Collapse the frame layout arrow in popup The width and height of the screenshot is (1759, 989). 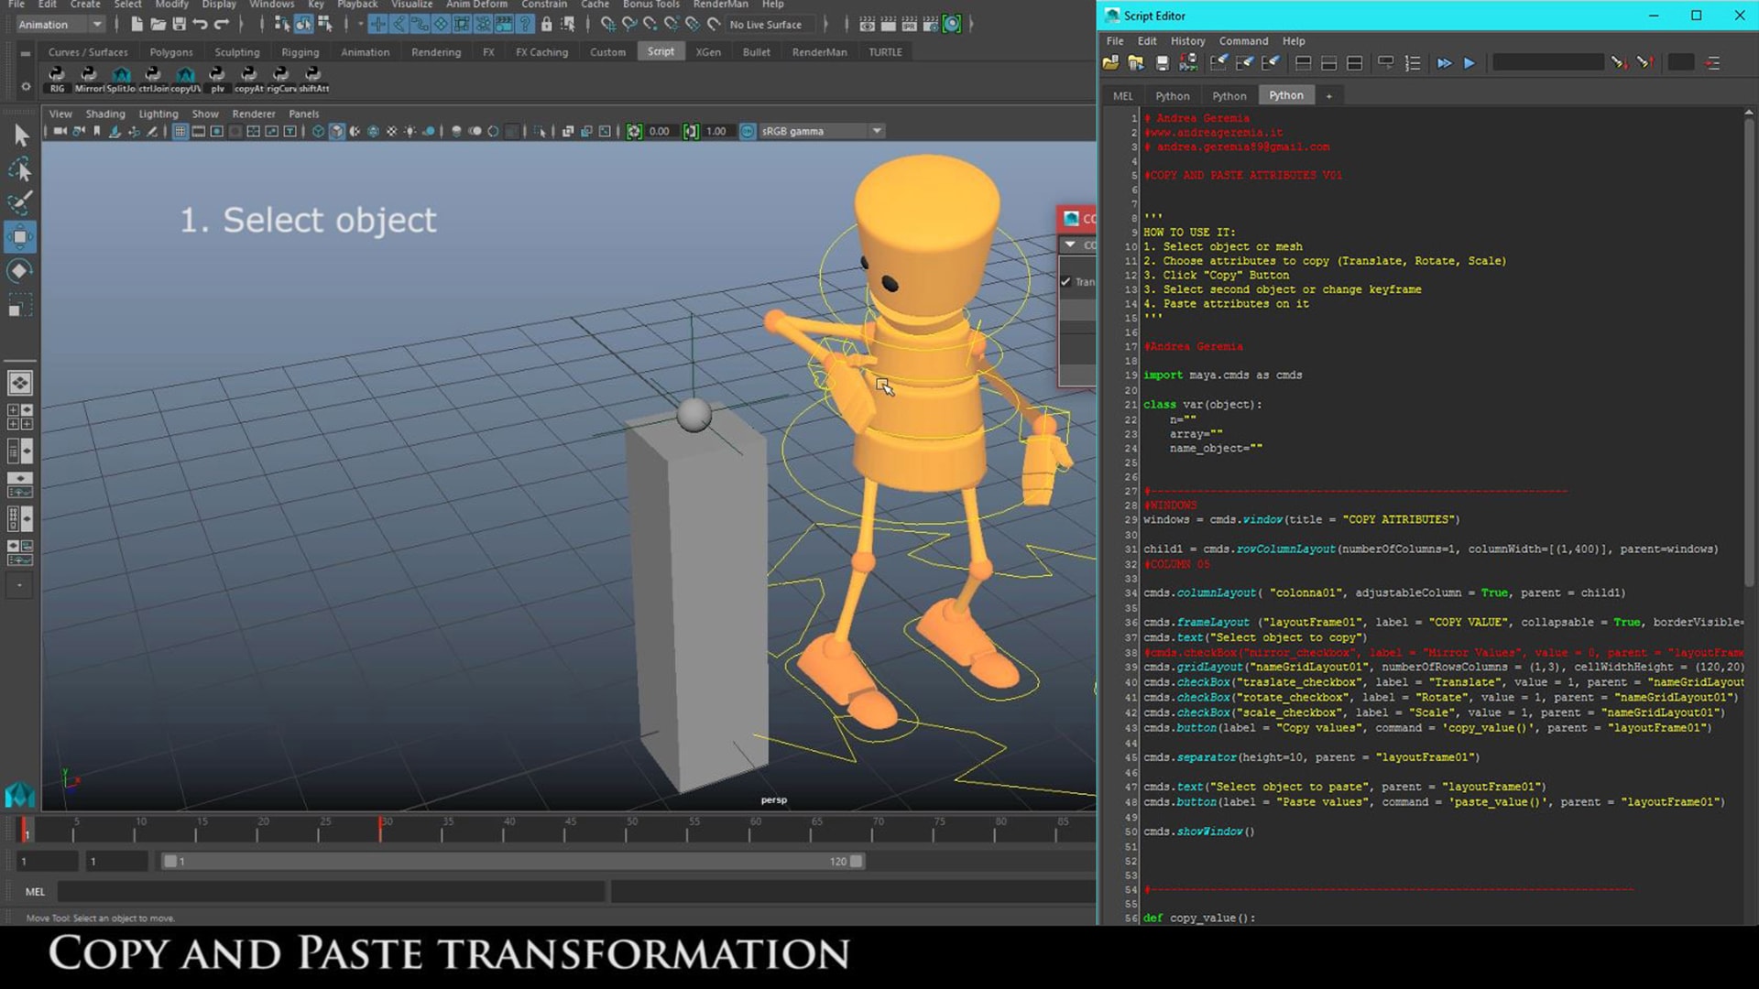point(1070,245)
